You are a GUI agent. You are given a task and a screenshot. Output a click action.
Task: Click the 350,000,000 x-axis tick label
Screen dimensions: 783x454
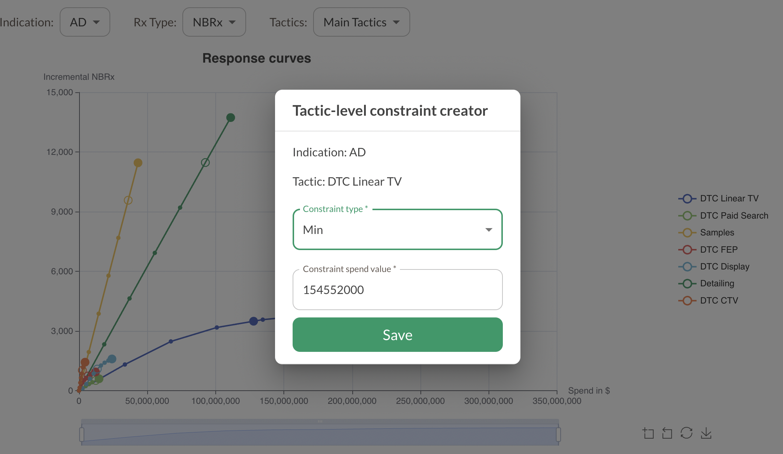click(557, 401)
